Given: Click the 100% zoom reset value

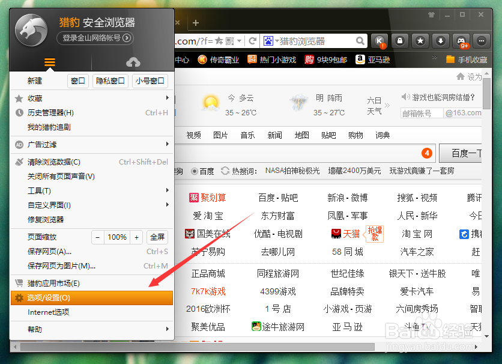Looking at the screenshot, I should pos(117,237).
